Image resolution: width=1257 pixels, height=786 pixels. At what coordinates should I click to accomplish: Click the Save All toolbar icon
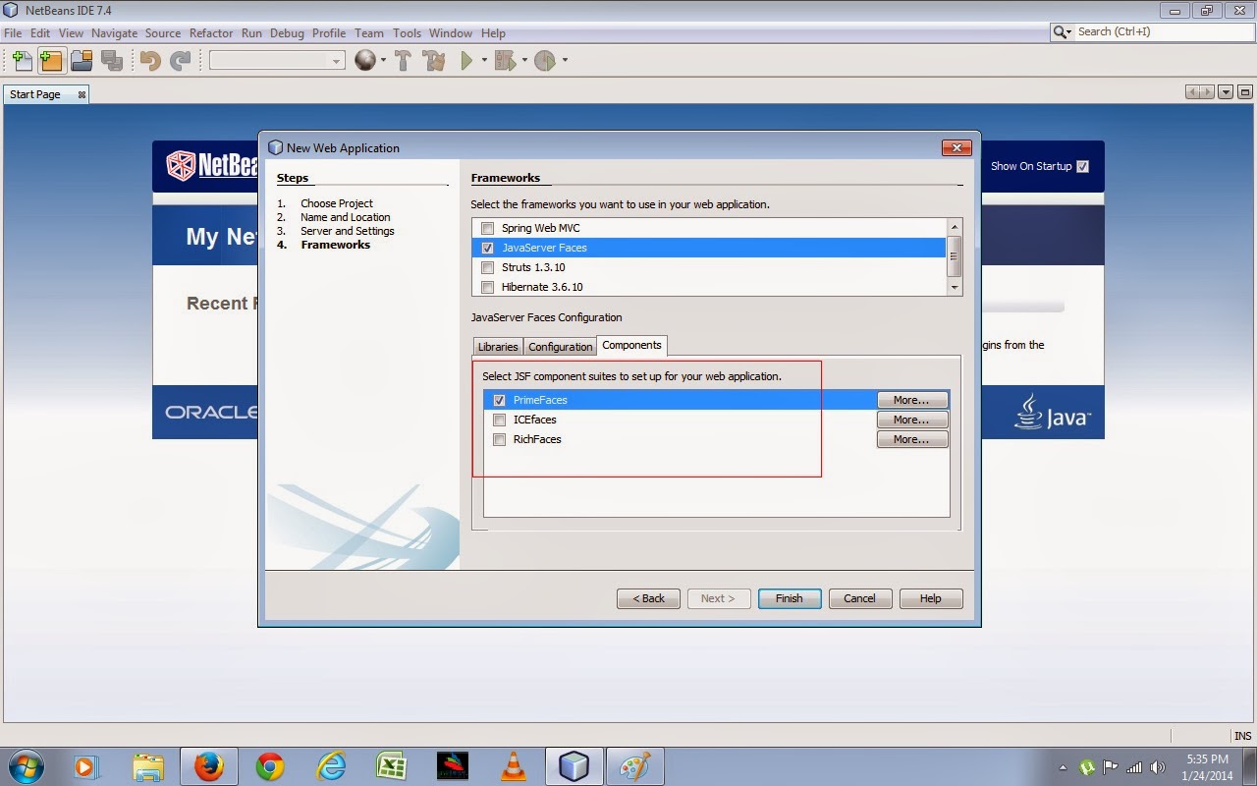click(x=112, y=61)
